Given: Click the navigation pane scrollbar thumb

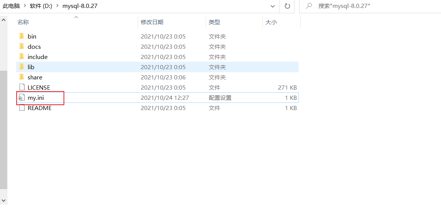Looking at the screenshot, I should [x=4, y=130].
